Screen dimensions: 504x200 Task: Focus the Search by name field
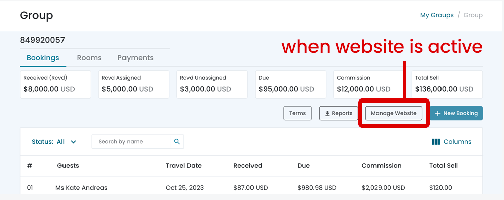[131, 141]
